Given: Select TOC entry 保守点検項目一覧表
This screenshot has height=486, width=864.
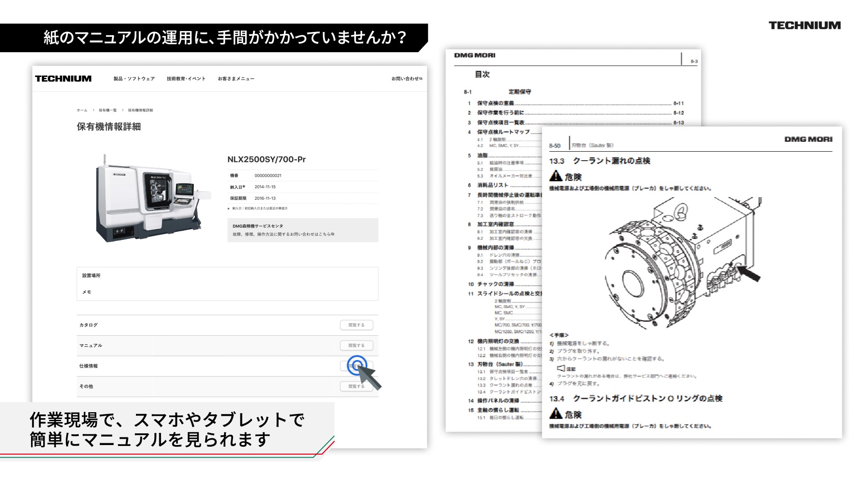Looking at the screenshot, I should pos(500,122).
